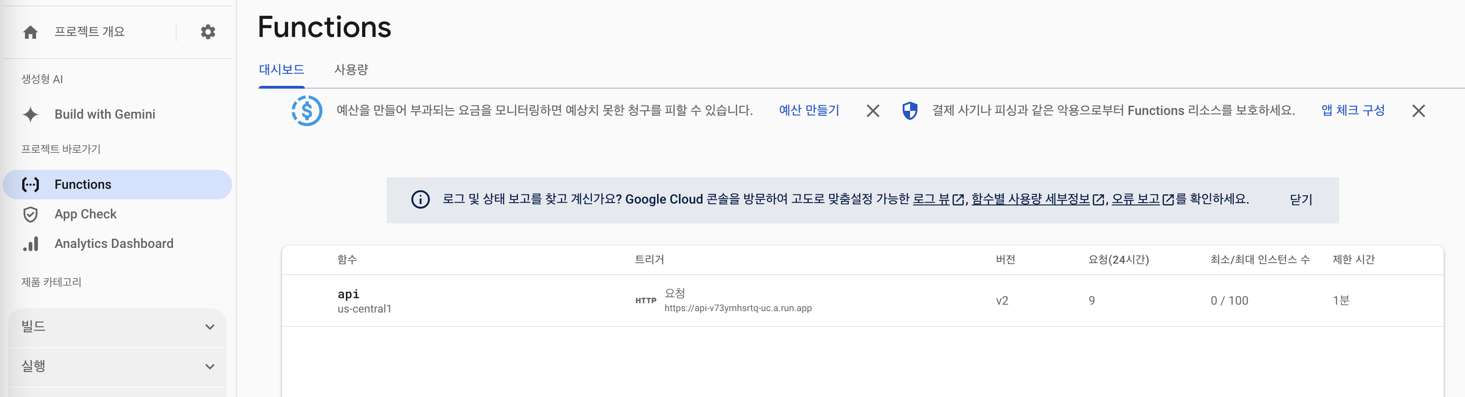Dismiss the budget banner with its X
Viewport: 1465px width, 397px height.
(873, 111)
